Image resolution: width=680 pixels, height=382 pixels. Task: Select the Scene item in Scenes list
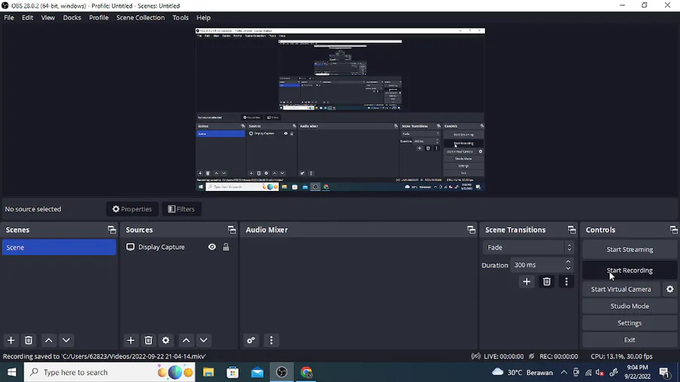click(59, 248)
